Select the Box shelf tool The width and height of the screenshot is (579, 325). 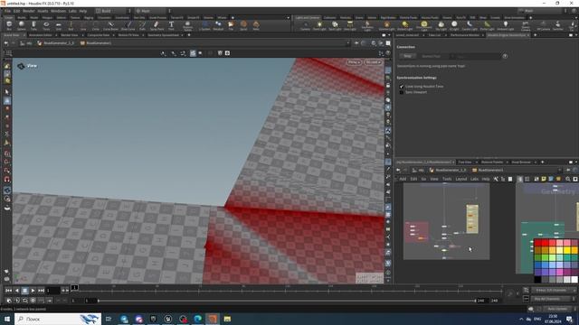click(x=9, y=25)
